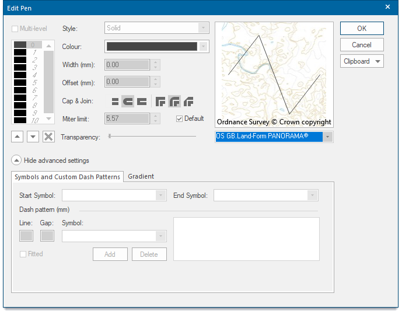The width and height of the screenshot is (402, 314).
Task: Click the OK button
Action: click(362, 29)
